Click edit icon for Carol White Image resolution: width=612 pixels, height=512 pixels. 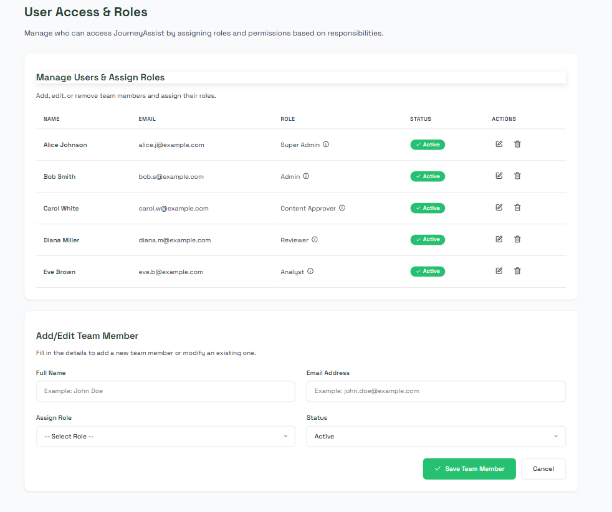(x=499, y=207)
